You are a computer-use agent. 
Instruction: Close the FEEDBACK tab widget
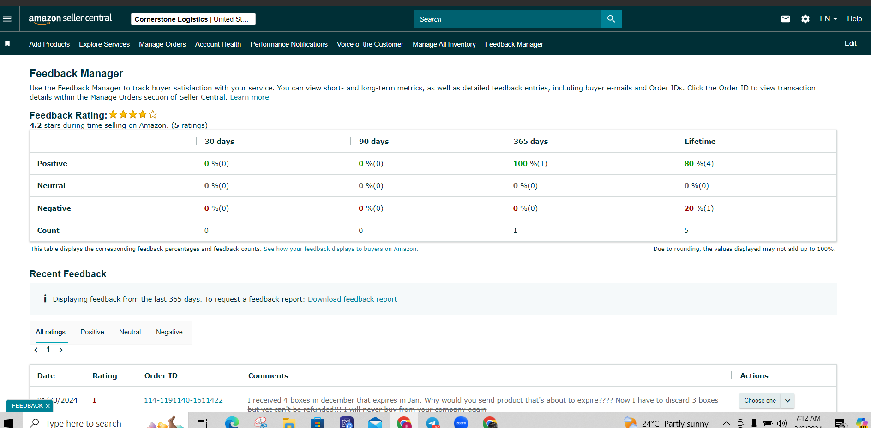coord(48,406)
